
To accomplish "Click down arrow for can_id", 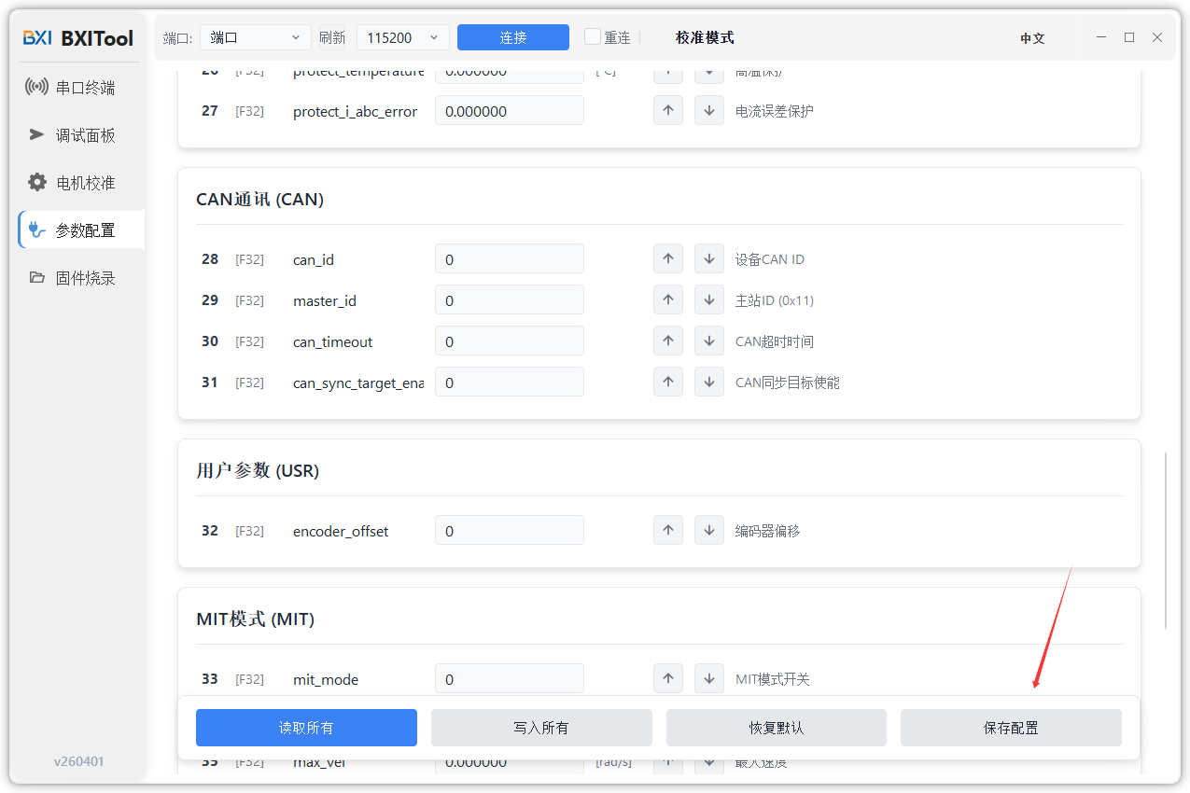I will [x=709, y=258].
